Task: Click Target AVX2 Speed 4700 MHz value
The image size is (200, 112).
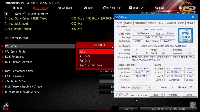Action: coord(76,24)
